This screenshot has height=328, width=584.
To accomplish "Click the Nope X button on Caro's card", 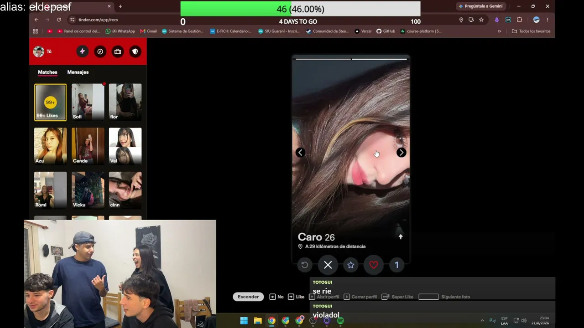I will click(x=328, y=265).
